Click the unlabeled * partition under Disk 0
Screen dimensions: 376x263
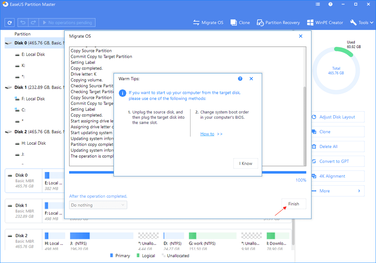tap(20, 77)
